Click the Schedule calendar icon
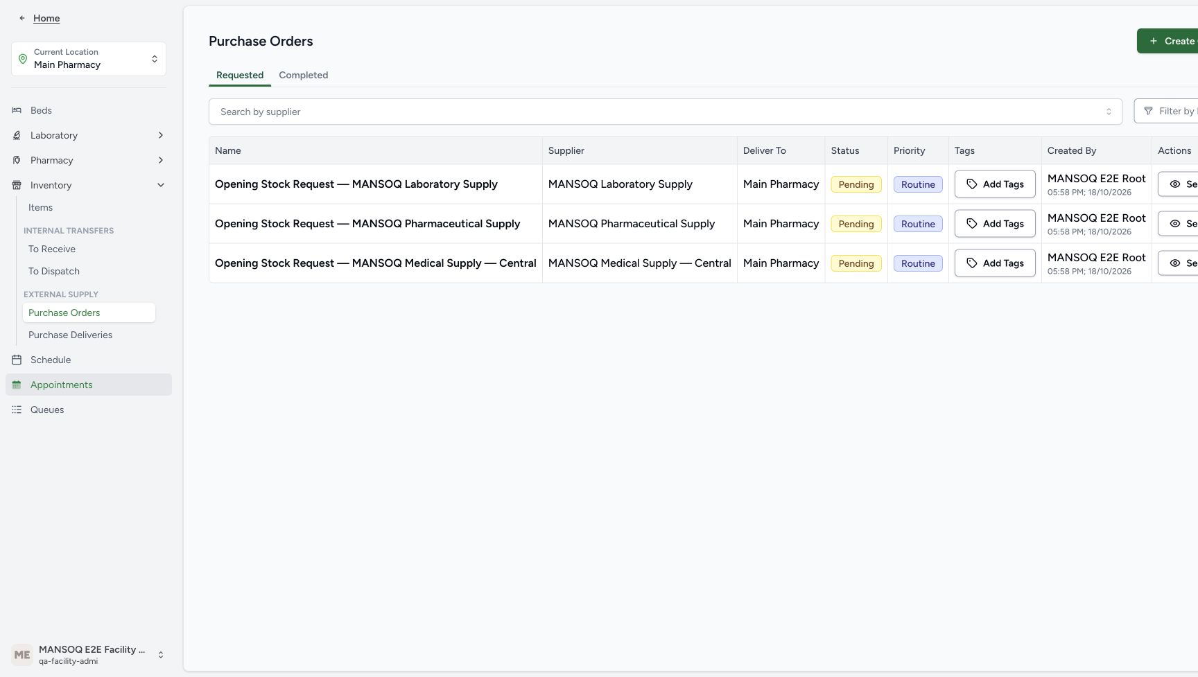Screen dimensions: 1198x677 (17, 360)
